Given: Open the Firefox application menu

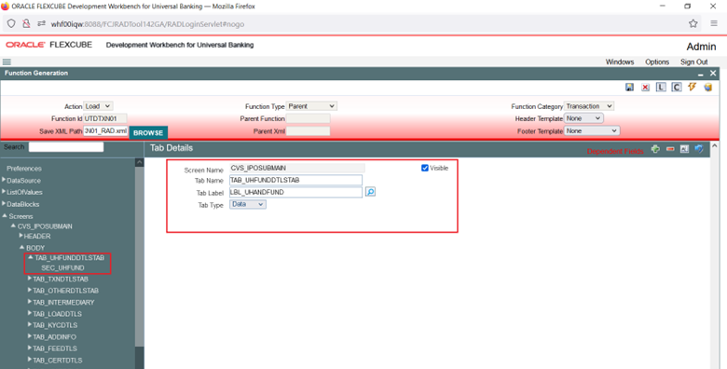Looking at the screenshot, I should point(714,23).
